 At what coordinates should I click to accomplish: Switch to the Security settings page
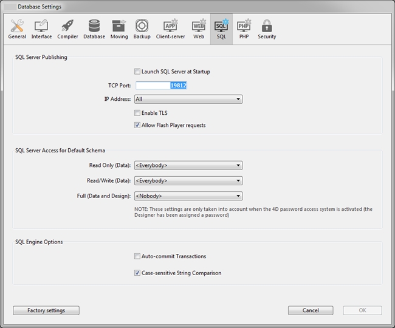(x=267, y=29)
